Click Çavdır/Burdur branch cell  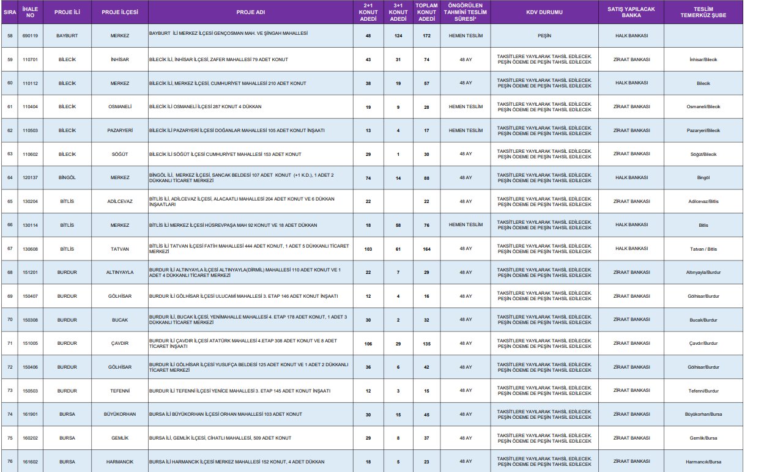(703, 343)
